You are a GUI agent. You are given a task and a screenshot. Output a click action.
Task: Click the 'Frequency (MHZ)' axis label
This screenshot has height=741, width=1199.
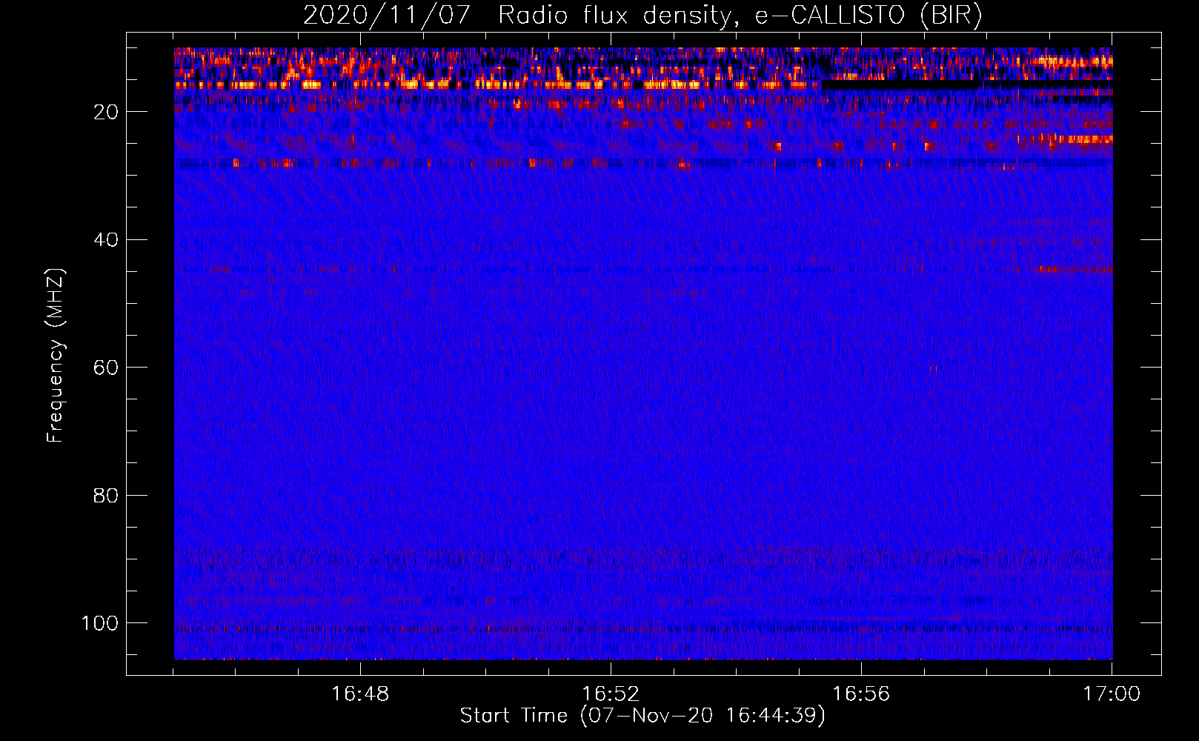pos(56,355)
